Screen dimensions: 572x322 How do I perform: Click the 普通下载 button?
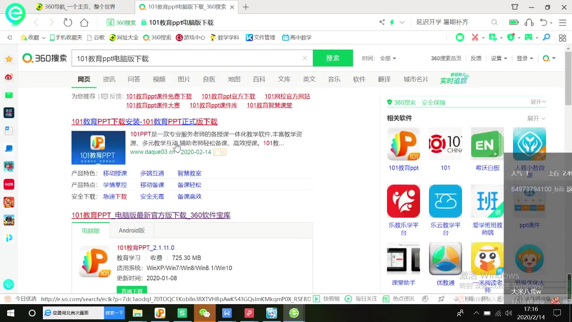(x=131, y=290)
